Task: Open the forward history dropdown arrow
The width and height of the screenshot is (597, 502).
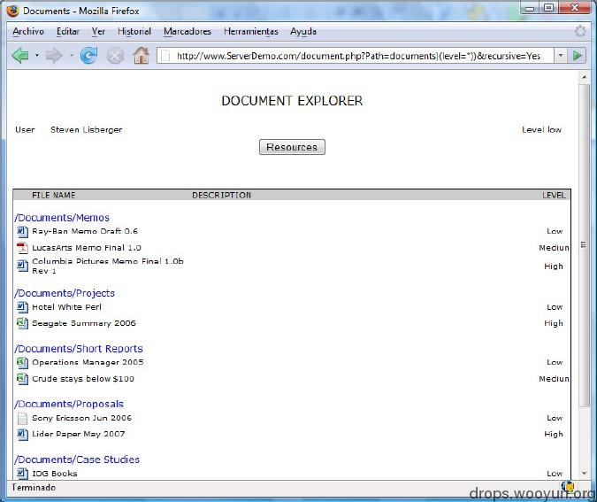Action: 72,56
